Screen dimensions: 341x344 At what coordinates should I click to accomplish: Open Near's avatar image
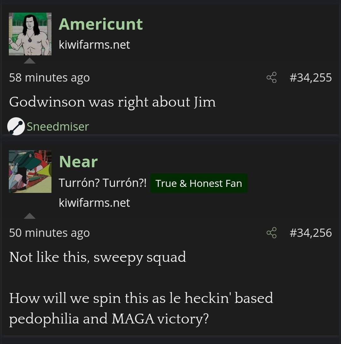click(30, 172)
